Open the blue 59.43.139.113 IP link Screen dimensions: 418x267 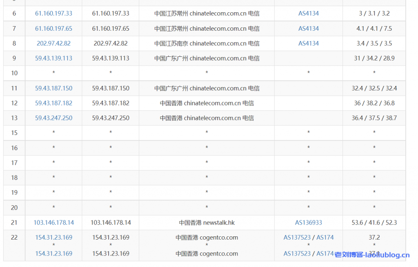53,58
